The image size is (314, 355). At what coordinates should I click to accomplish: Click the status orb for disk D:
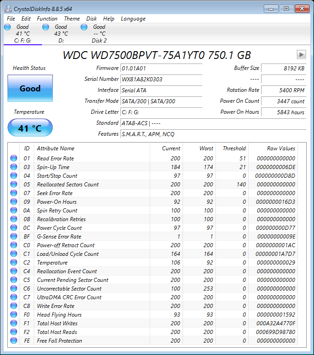pos(46,27)
